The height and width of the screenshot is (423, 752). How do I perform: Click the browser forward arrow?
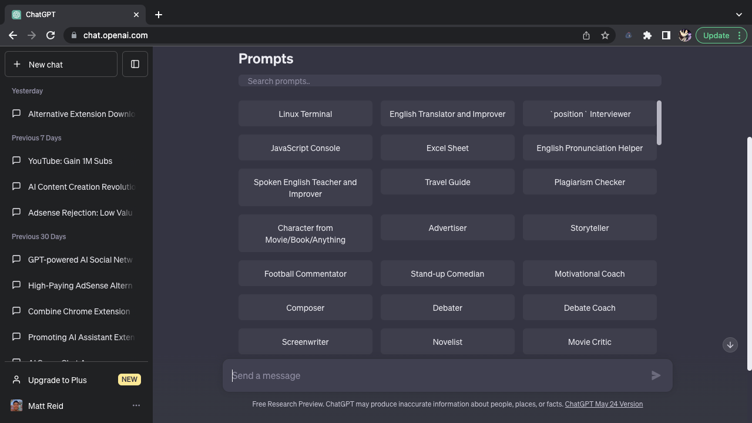coord(32,35)
